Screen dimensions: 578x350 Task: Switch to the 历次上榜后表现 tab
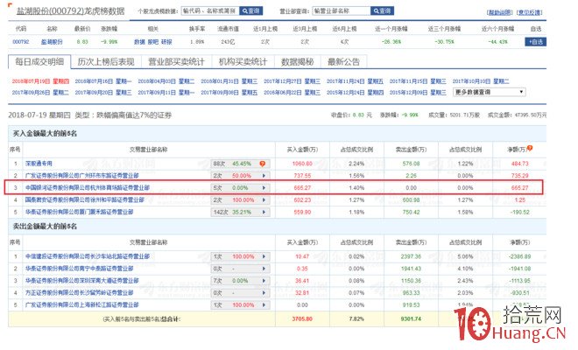click(x=106, y=62)
